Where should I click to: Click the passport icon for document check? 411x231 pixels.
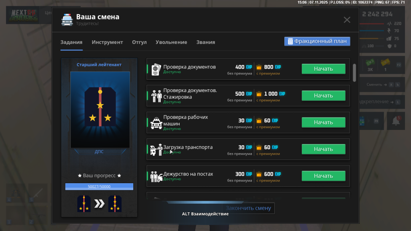click(156, 70)
